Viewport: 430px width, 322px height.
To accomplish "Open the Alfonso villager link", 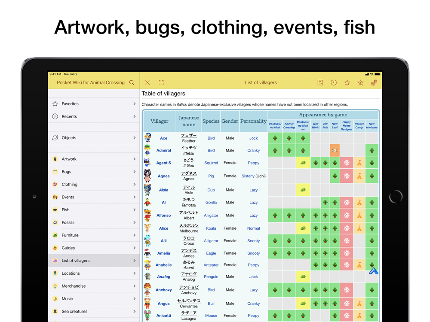I will 164,216.
